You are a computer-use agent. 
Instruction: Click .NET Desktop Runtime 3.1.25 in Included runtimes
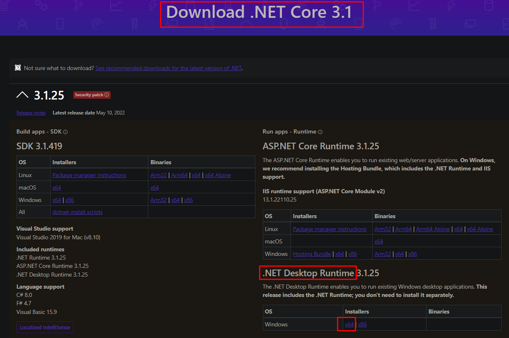[x=52, y=275]
